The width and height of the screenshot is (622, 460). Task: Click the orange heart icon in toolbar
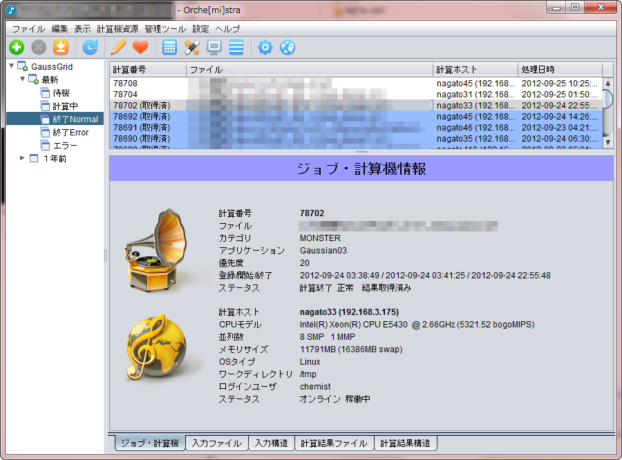(x=140, y=48)
